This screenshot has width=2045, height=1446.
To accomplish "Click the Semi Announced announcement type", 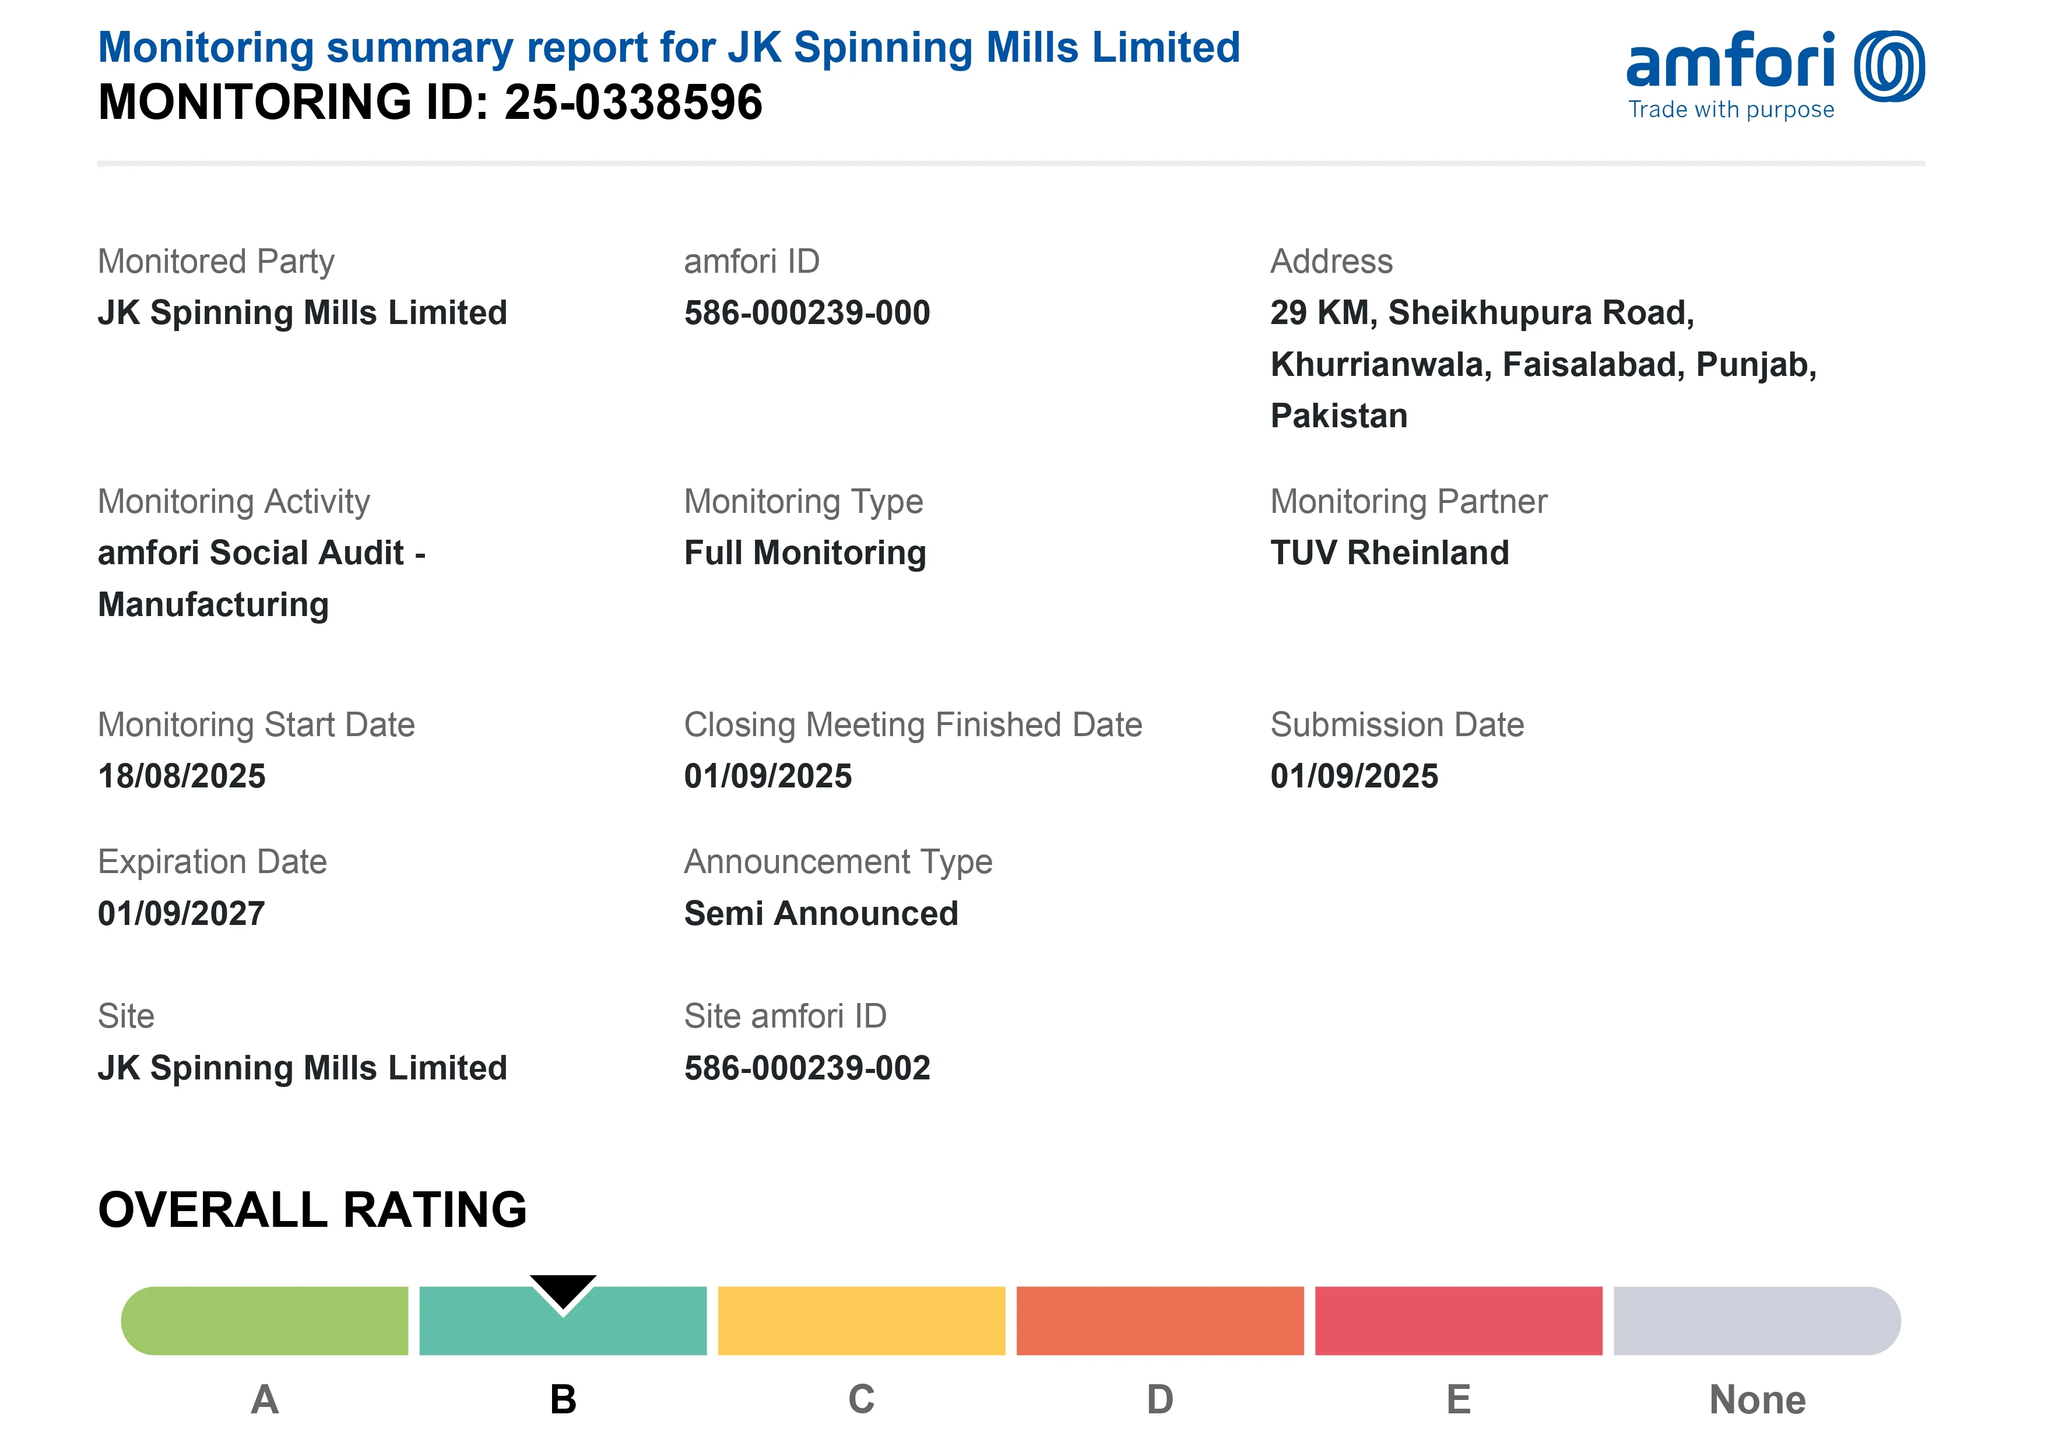I will tap(821, 913).
